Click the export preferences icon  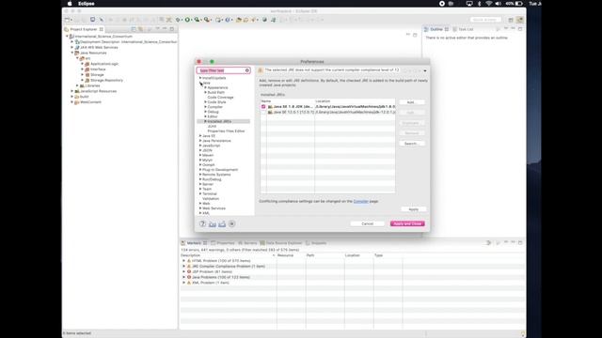click(222, 223)
